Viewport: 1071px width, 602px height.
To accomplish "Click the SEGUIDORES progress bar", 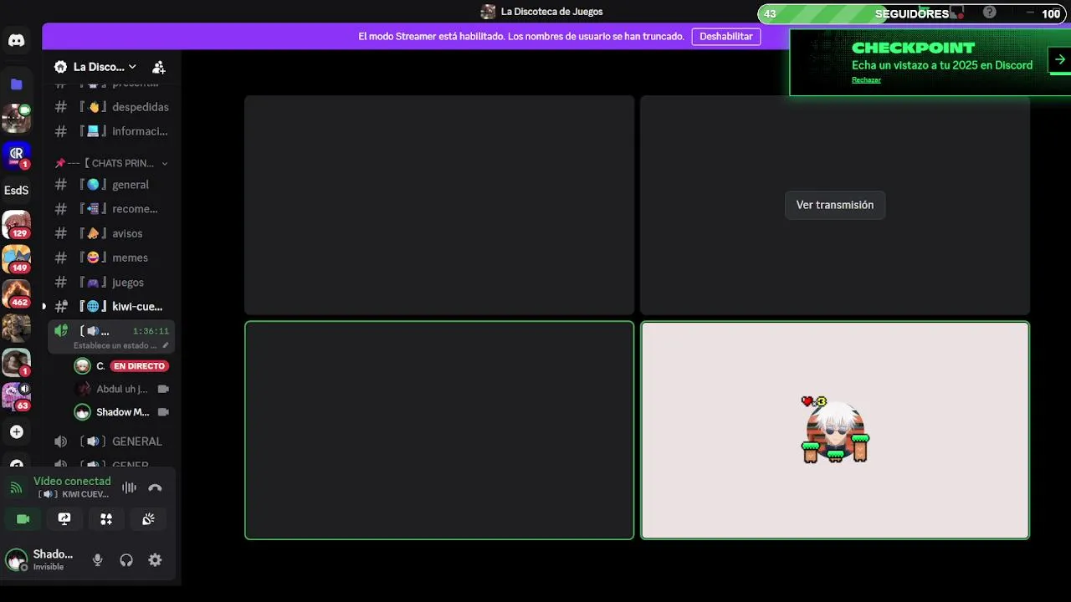I will [912, 13].
